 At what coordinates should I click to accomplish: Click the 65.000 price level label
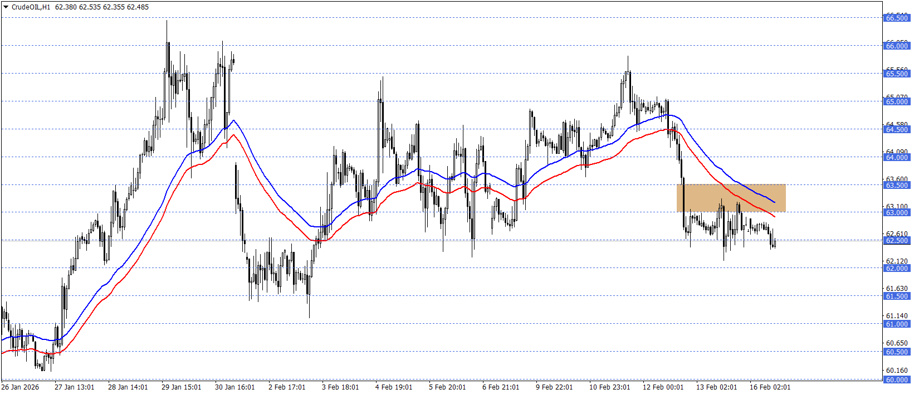point(896,101)
